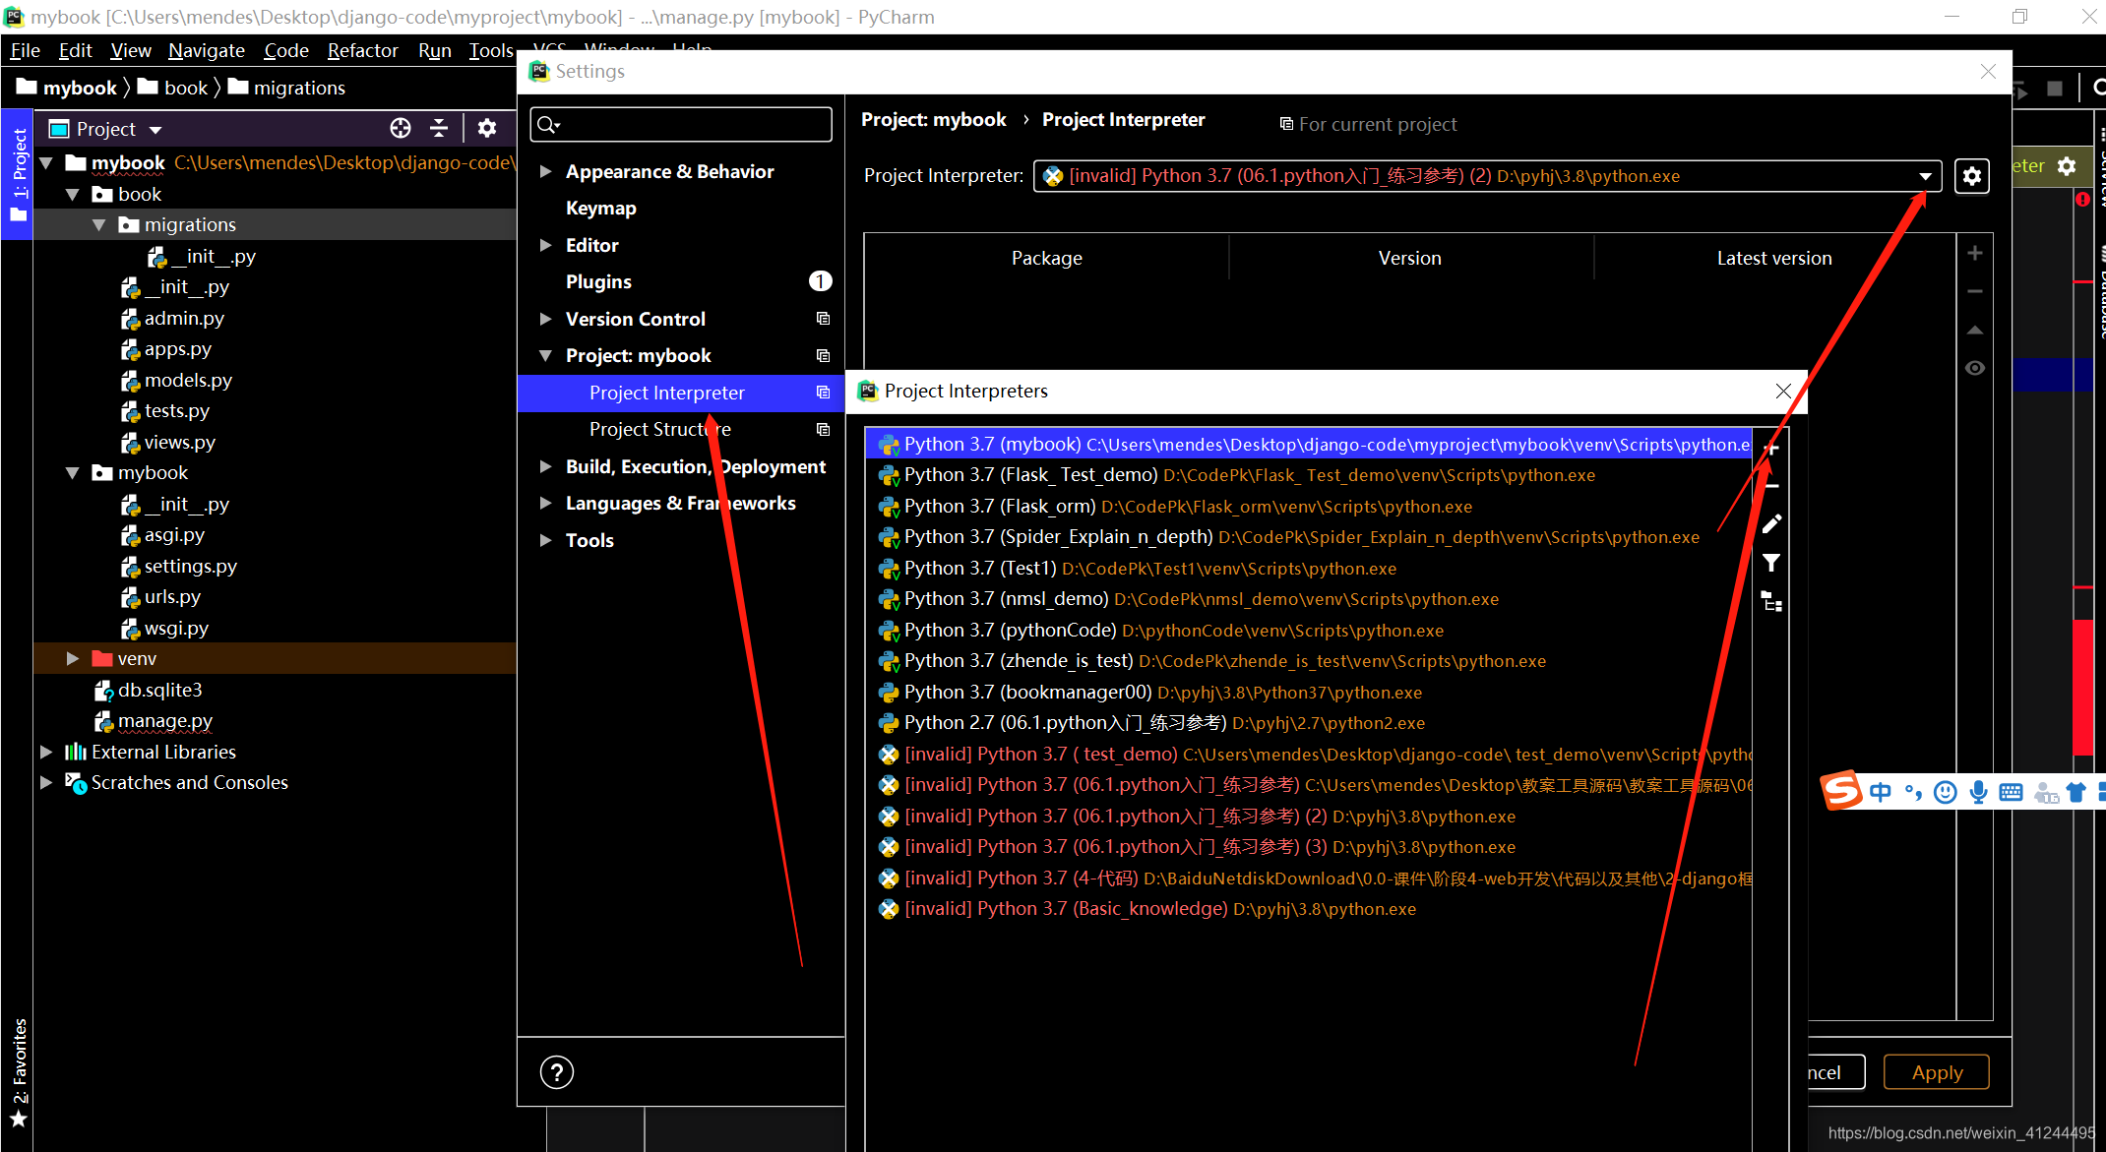Click the show paths tree icon

point(1771,602)
